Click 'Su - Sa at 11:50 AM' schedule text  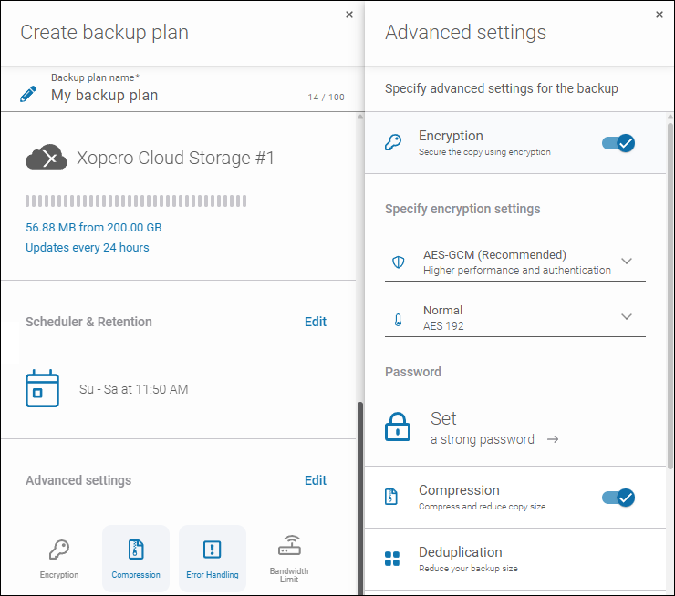click(x=134, y=389)
